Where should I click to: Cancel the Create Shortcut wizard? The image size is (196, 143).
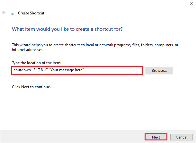click(x=181, y=137)
